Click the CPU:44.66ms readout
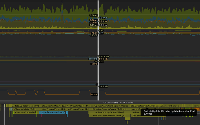Viewport: 200px width, 125px height. [111, 103]
